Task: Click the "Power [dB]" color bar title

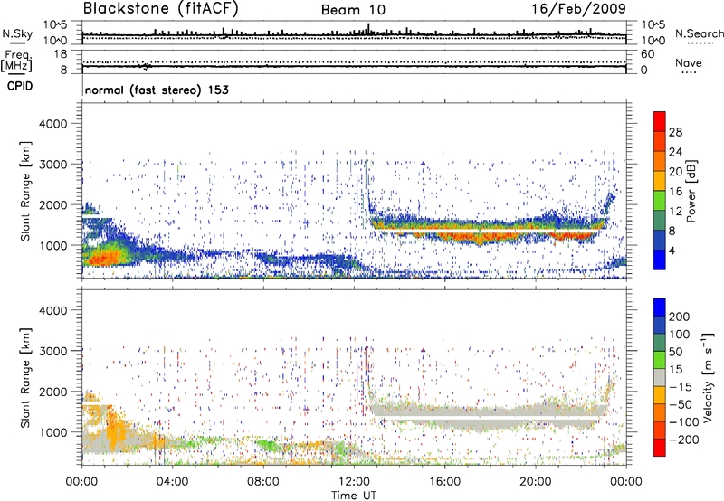Action: click(691, 192)
